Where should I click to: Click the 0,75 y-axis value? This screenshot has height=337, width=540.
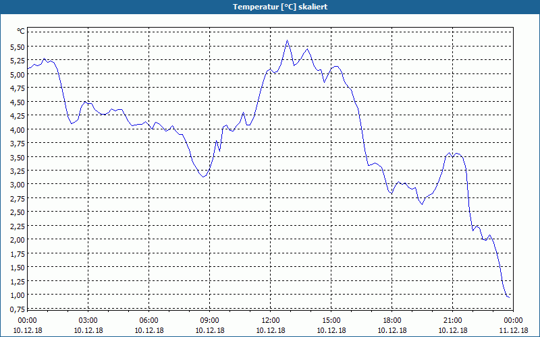pyautogui.click(x=18, y=309)
